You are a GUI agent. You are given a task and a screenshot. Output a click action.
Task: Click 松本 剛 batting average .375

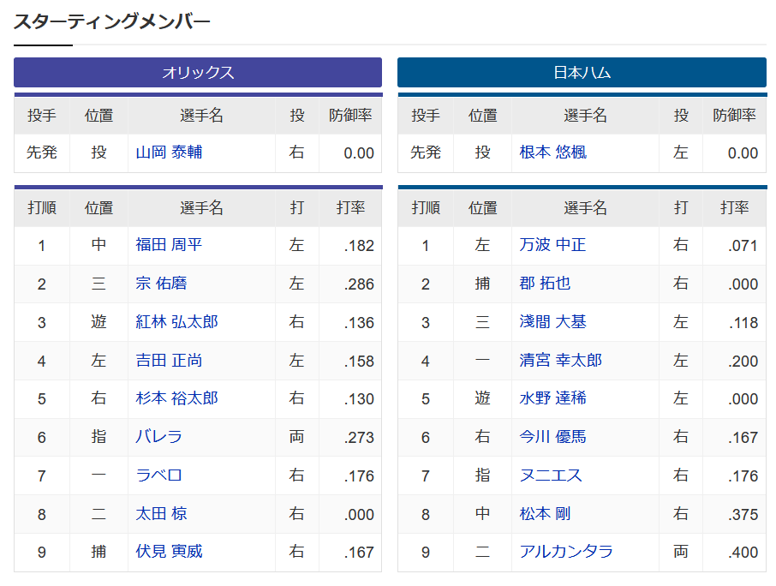coord(743,515)
